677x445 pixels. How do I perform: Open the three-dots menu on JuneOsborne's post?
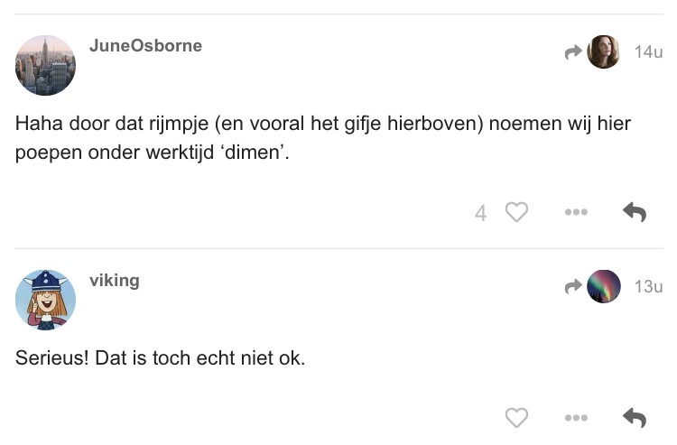[576, 212]
